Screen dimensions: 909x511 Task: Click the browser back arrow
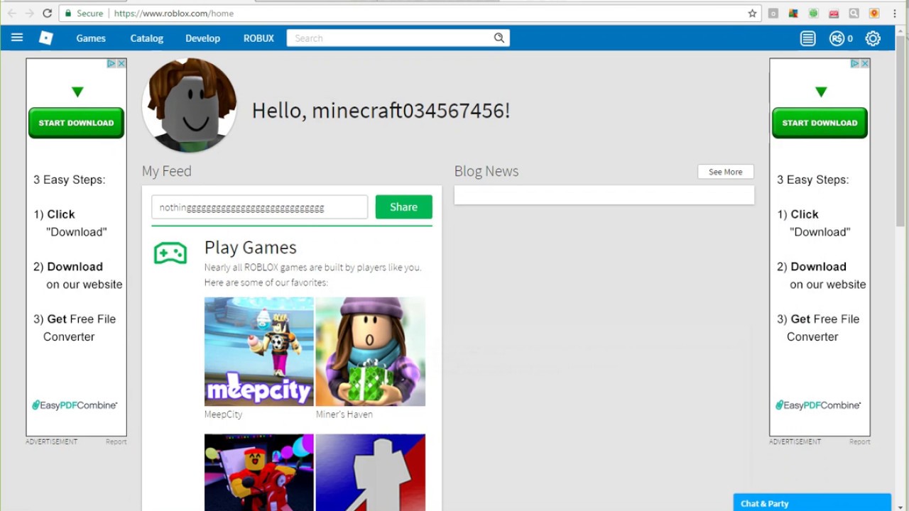[x=12, y=13]
